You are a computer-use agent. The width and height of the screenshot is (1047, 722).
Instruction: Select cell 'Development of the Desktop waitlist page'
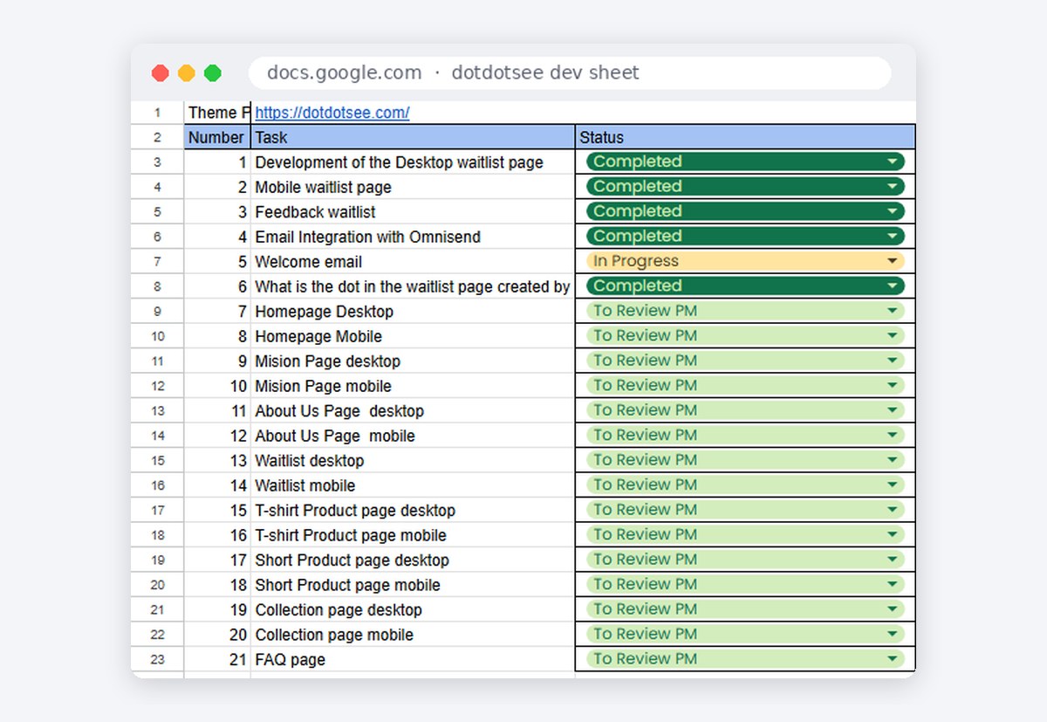point(413,162)
